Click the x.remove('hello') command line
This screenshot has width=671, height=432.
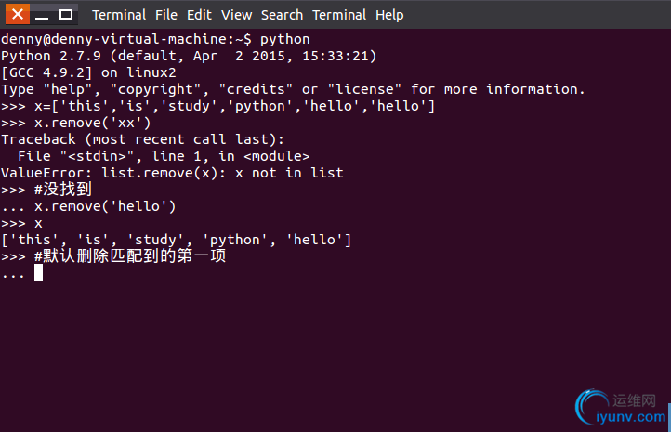[88, 206]
